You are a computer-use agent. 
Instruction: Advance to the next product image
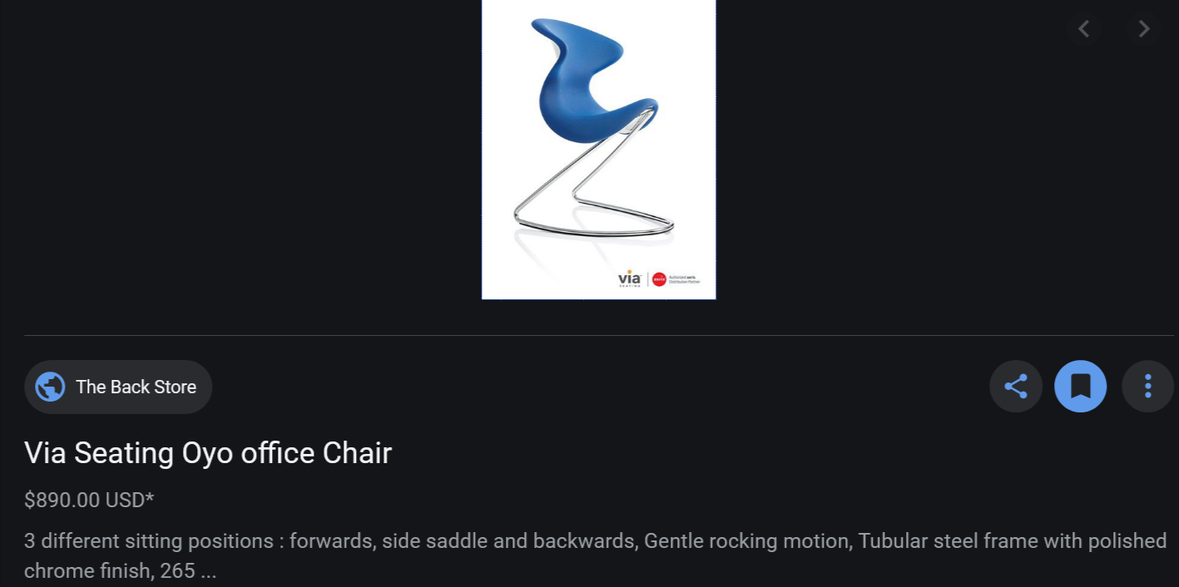tap(1144, 29)
